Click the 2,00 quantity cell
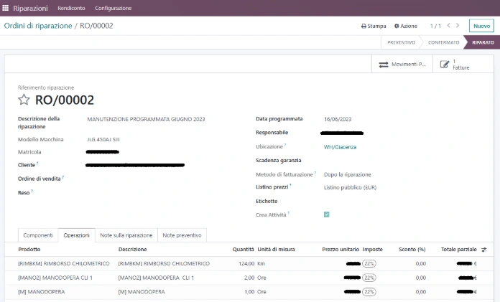This screenshot has width=500, height=302. [249, 278]
